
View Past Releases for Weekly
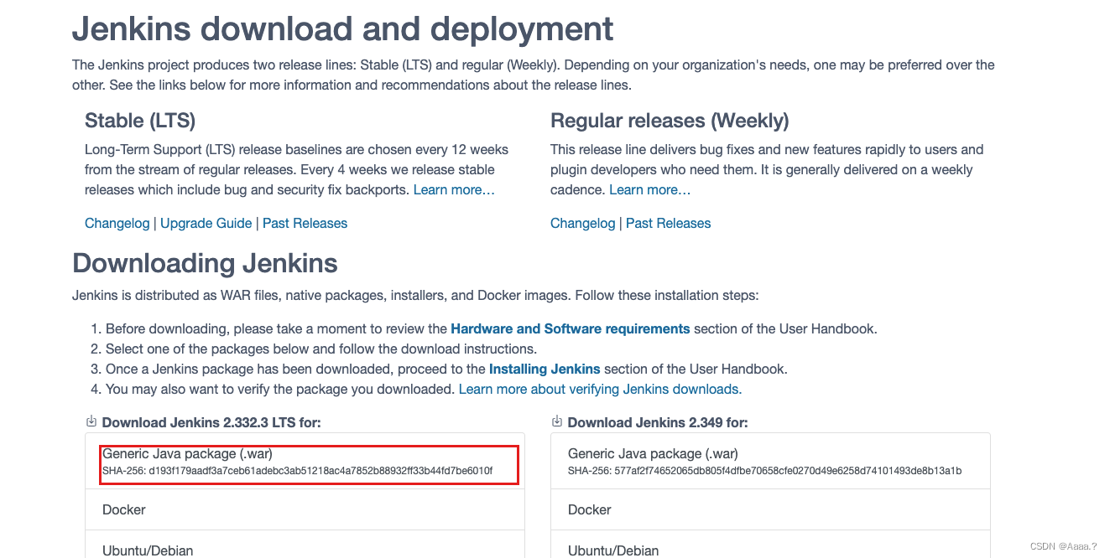click(x=668, y=223)
